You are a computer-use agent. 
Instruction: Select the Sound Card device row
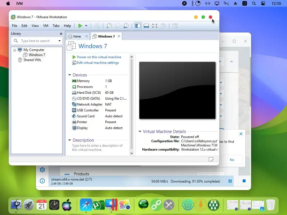[99, 116]
